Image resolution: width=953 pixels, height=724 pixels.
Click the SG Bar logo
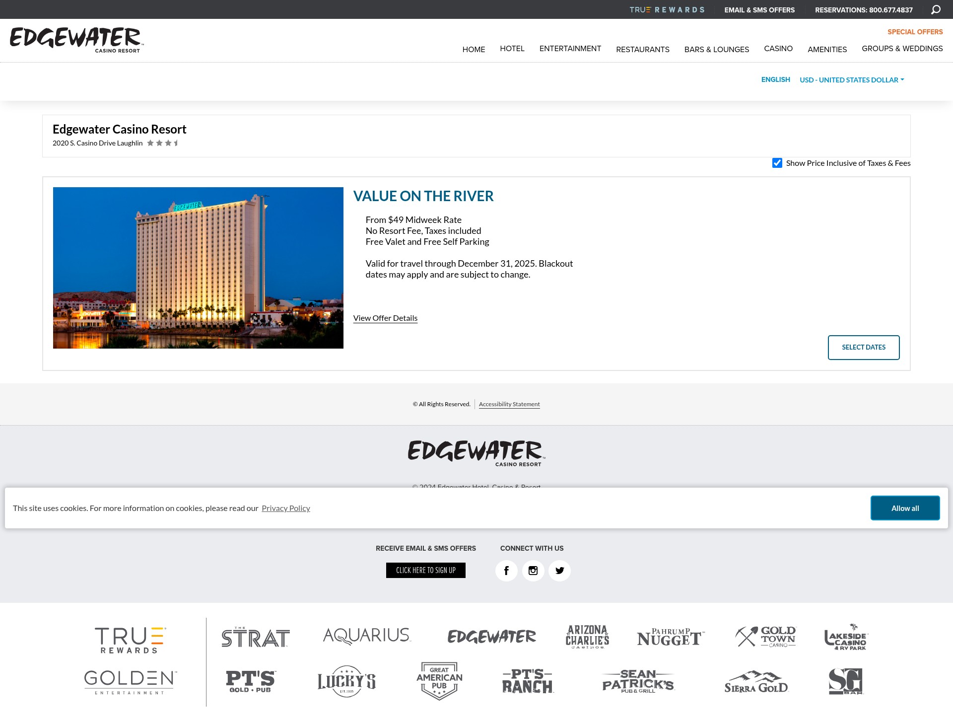point(846,681)
